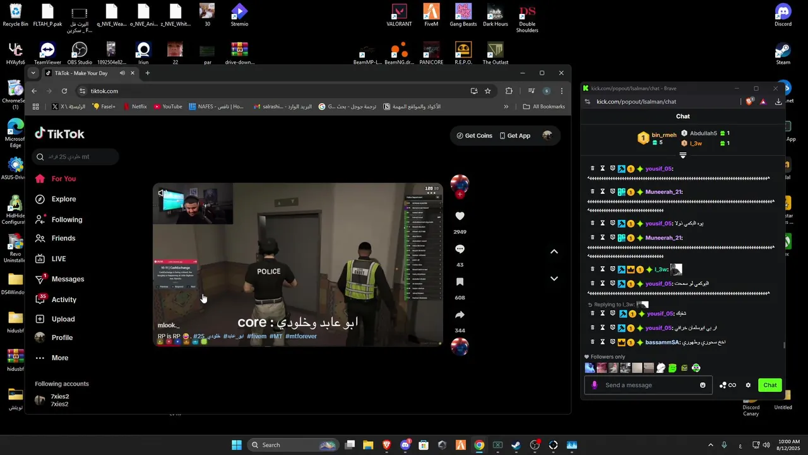Click the green Chat send button
Screen dimensions: 808x455
click(770, 385)
